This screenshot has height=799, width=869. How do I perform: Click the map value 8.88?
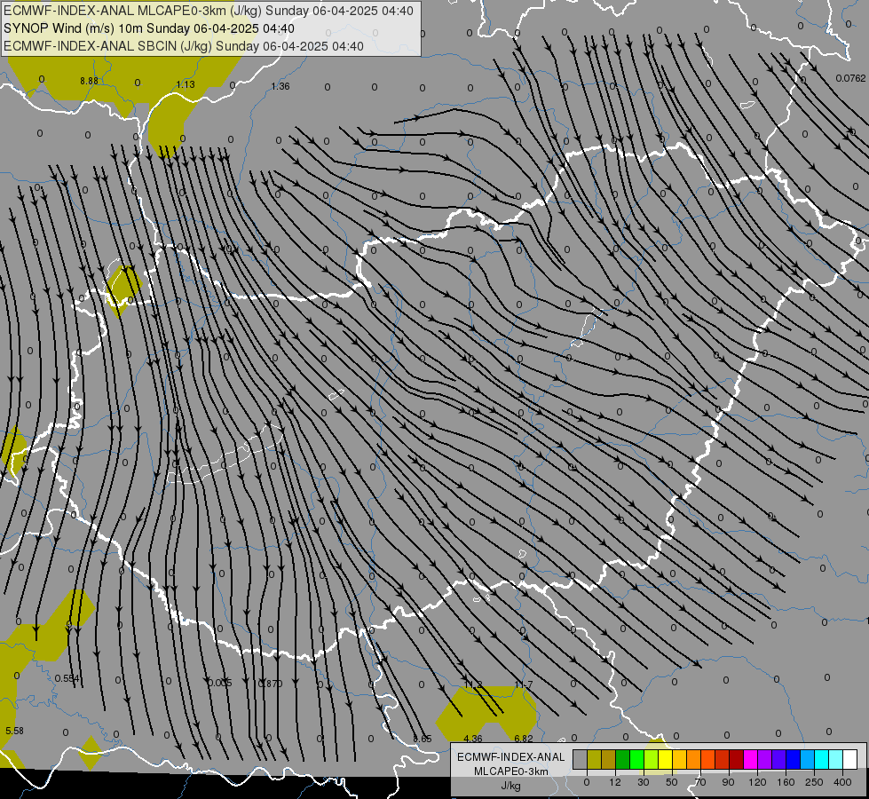pyautogui.click(x=90, y=81)
